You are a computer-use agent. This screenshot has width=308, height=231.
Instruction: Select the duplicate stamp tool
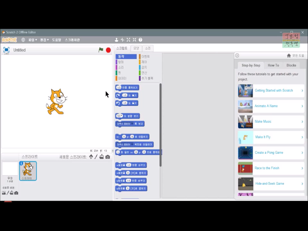coord(116,40)
